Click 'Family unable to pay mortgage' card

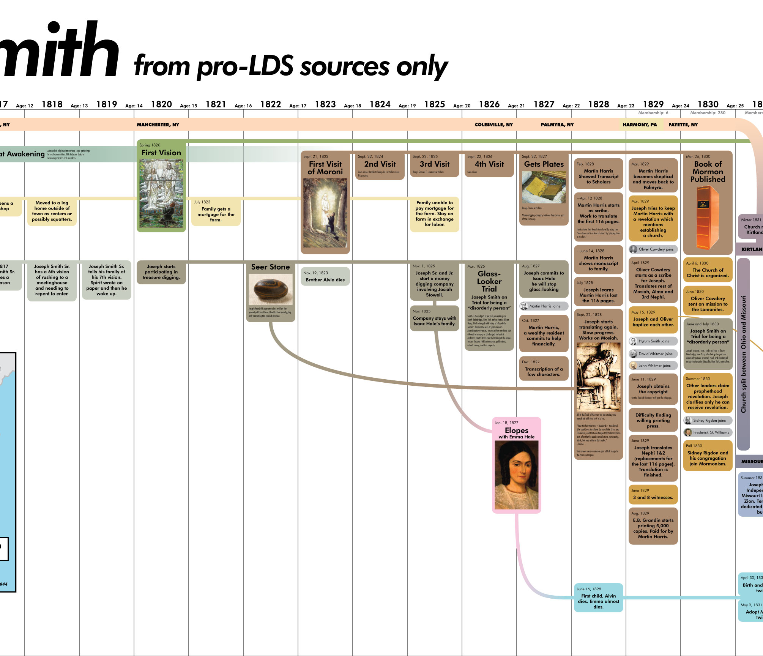pyautogui.click(x=435, y=214)
